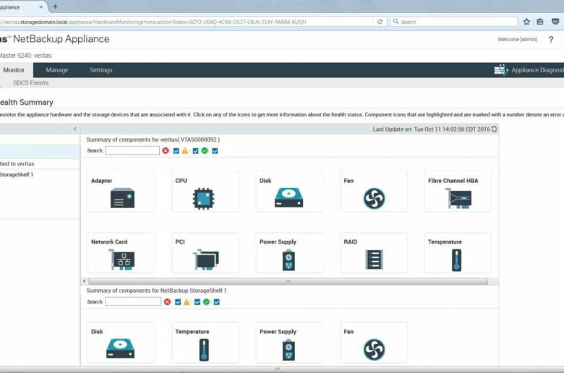Toggle the warning filter checkbox for StorageShelf 1
564x373 pixels.
pyautogui.click(x=197, y=302)
